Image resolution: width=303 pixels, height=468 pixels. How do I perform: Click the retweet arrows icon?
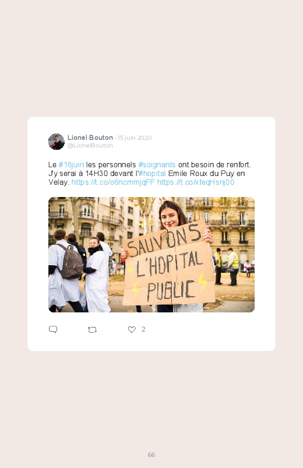[92, 330]
